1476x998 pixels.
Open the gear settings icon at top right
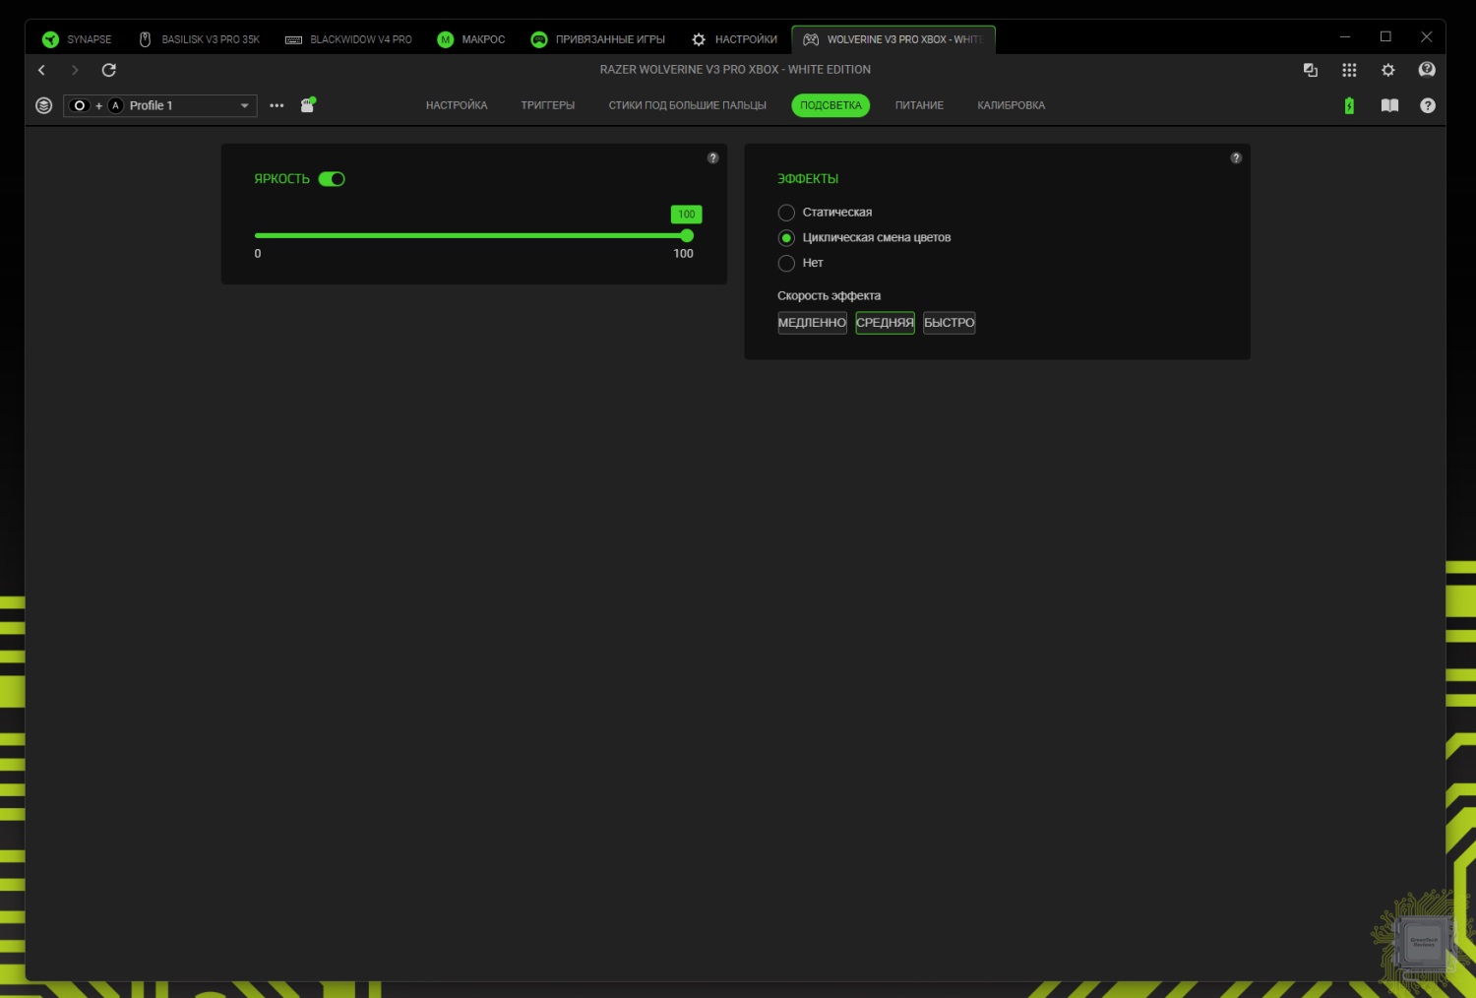tap(1388, 70)
